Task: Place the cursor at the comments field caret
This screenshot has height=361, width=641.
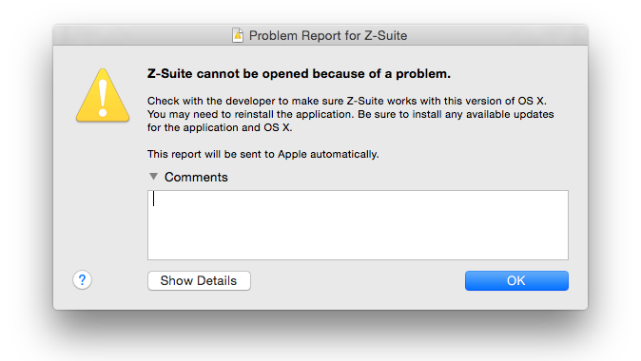Action: (154, 199)
